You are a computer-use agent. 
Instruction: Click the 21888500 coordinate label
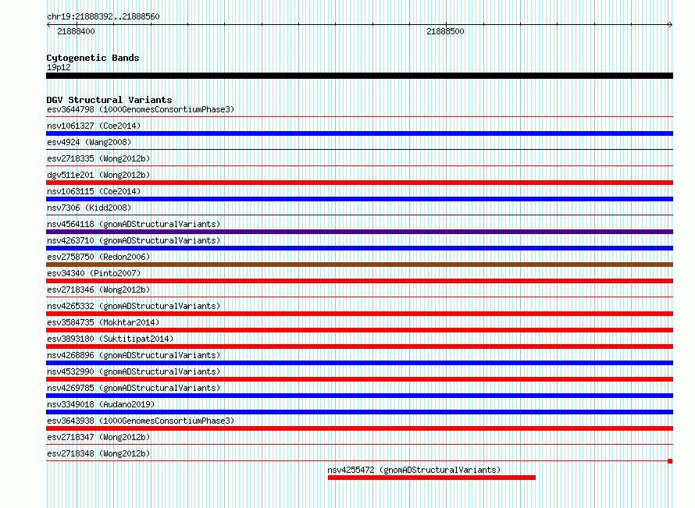tap(445, 31)
